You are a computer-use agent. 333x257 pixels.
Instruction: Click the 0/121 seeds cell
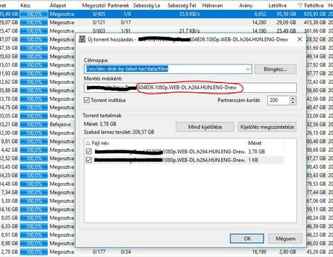99,22
